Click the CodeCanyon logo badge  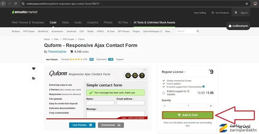[238, 26]
